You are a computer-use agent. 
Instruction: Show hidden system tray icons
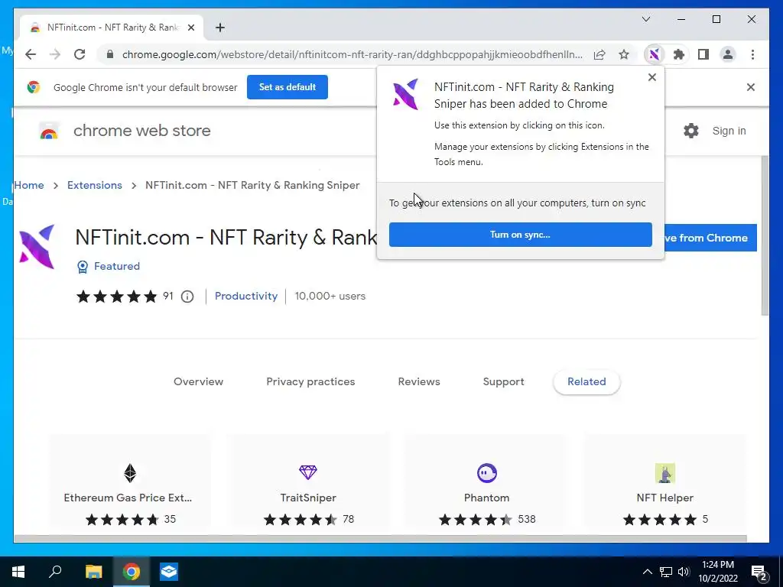[647, 572]
